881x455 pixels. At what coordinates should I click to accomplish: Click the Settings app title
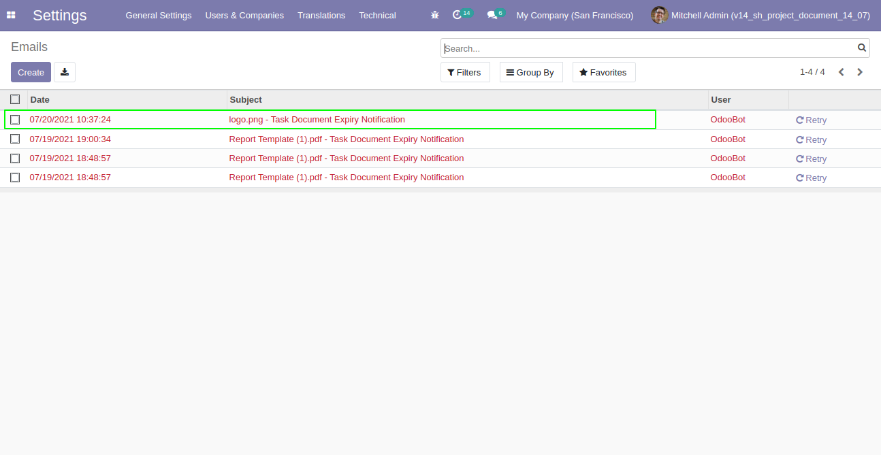point(60,15)
